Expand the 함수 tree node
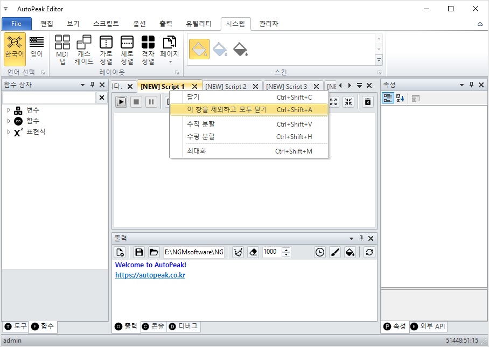This screenshot has width=489, height=347. pyautogui.click(x=9, y=121)
